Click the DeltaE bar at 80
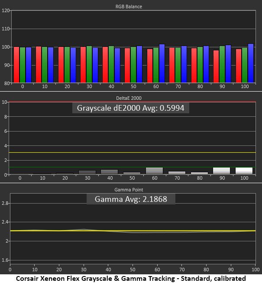The width and height of the screenshot is (262, 283). pos(199,173)
